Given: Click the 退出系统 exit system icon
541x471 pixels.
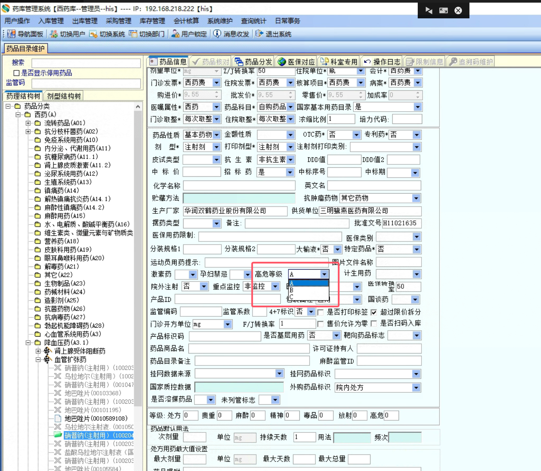Looking at the screenshot, I should [259, 34].
